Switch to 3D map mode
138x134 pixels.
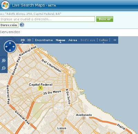click(x=29, y=40)
